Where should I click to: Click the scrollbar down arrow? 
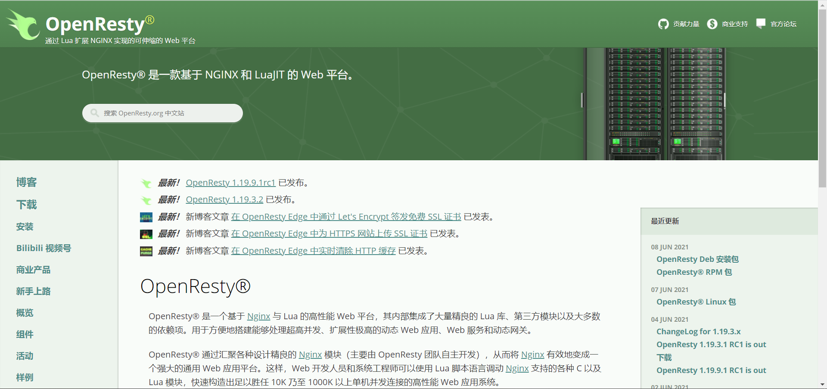click(x=822, y=385)
